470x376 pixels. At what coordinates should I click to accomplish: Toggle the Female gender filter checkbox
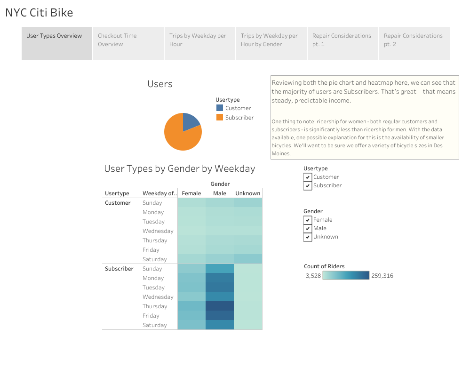[x=308, y=220]
